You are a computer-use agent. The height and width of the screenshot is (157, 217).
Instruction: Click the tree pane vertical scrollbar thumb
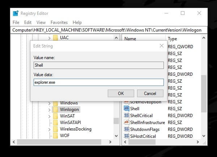click(116, 121)
